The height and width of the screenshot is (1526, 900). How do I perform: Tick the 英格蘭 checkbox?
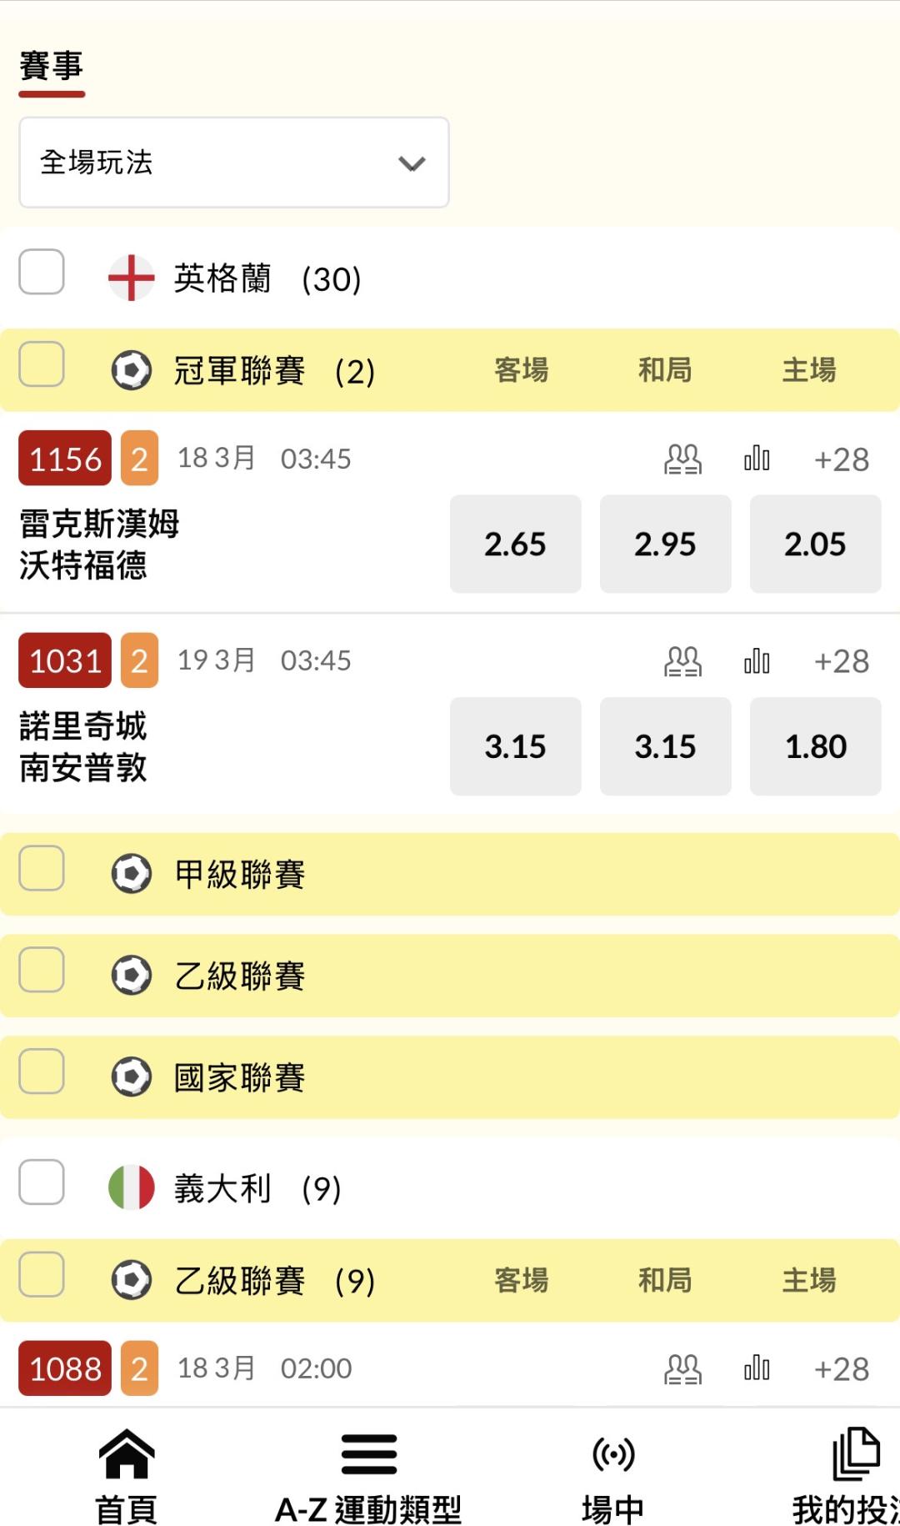pyautogui.click(x=42, y=272)
